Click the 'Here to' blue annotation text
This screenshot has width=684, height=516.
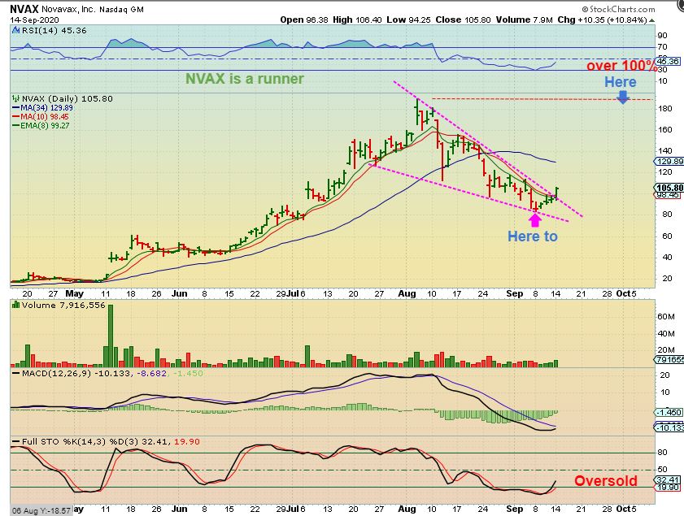(533, 236)
